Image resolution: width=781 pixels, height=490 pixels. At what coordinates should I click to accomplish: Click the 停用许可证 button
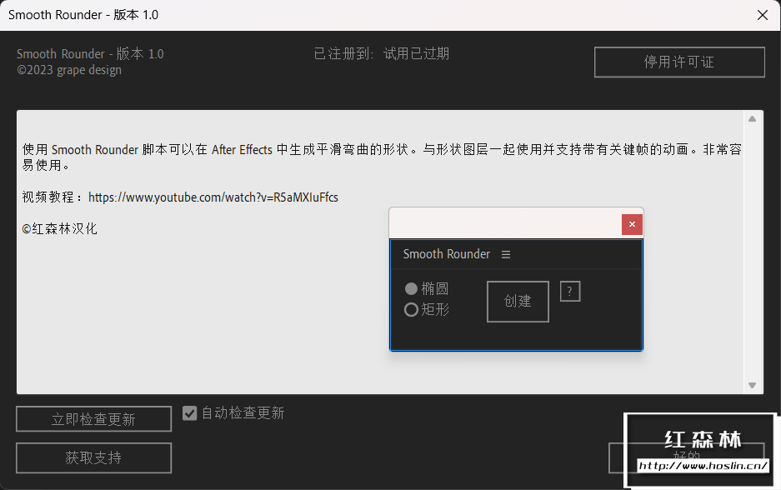(x=679, y=62)
